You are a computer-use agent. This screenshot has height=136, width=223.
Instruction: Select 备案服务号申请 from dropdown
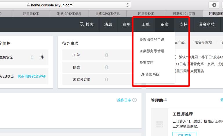click(152, 39)
